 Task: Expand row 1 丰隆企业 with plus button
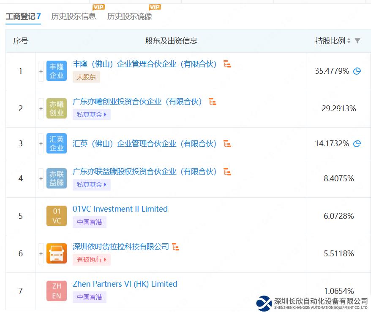click(41, 71)
